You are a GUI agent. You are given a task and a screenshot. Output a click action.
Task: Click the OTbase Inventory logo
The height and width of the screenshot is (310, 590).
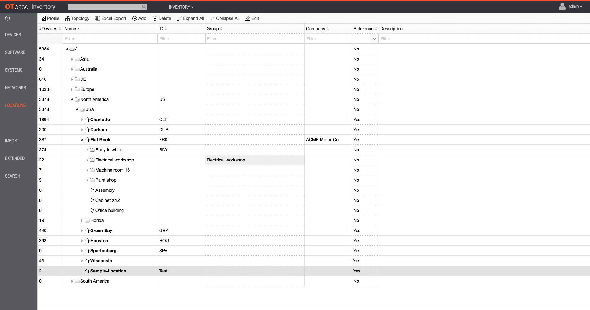point(30,7)
